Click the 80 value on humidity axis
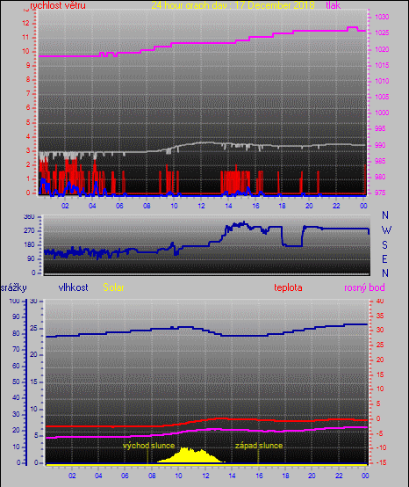This screenshot has height=487, width=409. 16,333
